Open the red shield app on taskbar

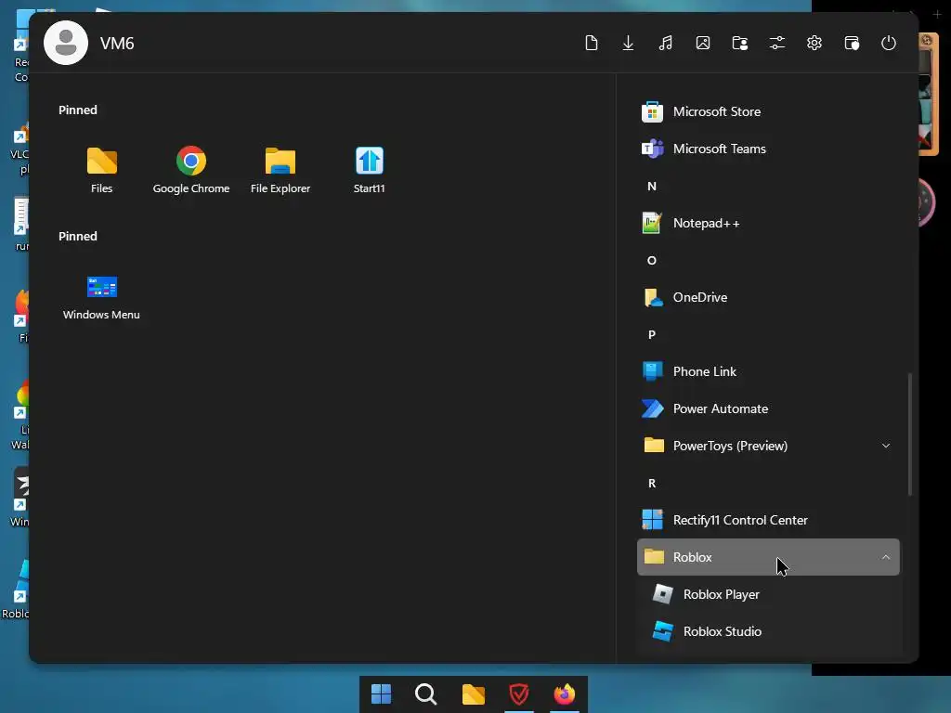(x=519, y=694)
